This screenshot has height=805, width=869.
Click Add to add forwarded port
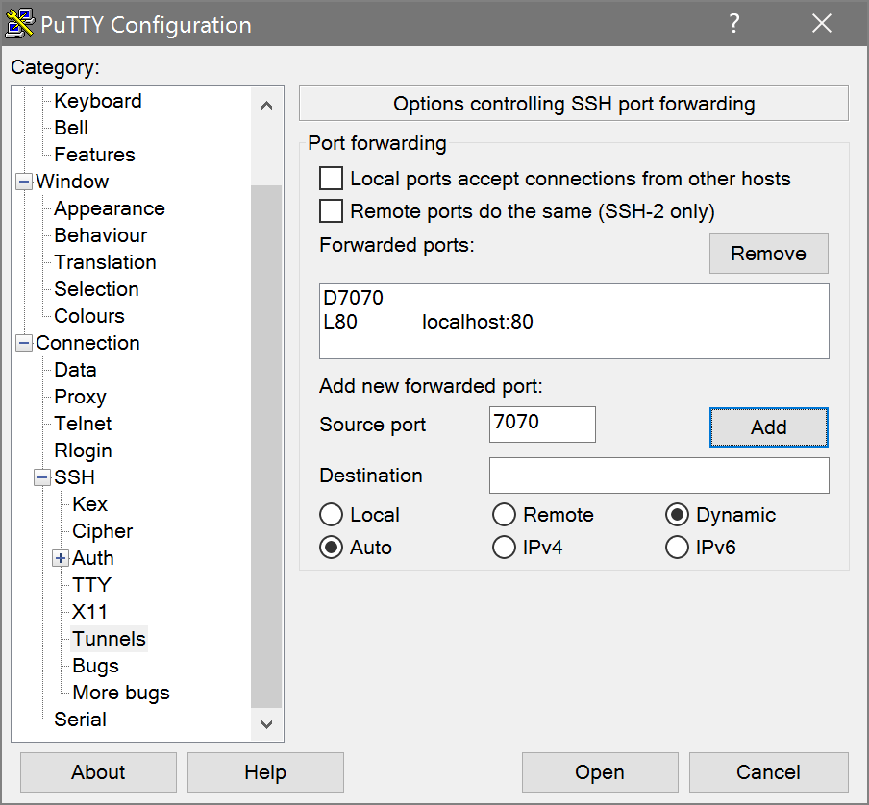(x=769, y=427)
